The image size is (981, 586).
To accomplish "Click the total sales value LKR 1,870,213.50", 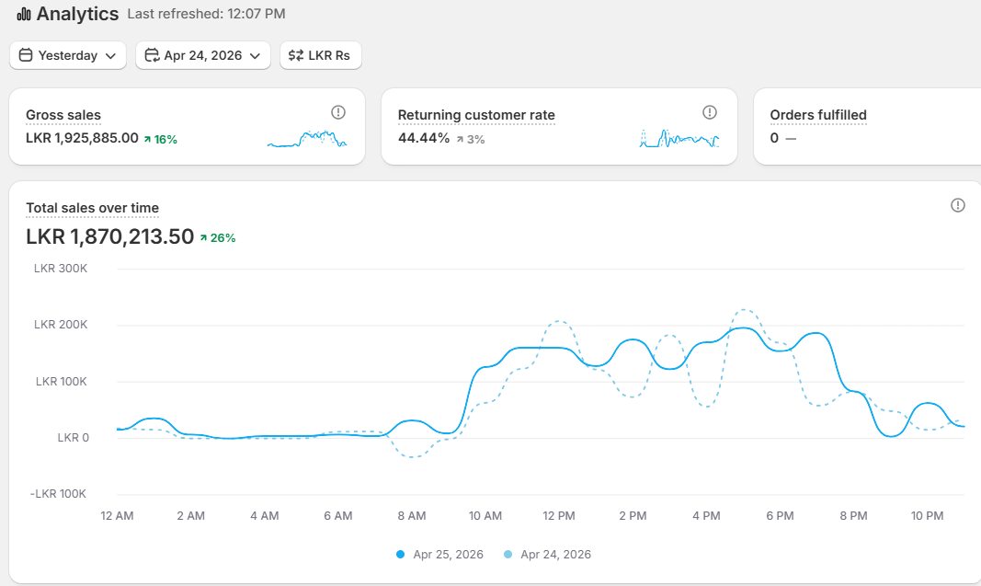I will tap(110, 236).
